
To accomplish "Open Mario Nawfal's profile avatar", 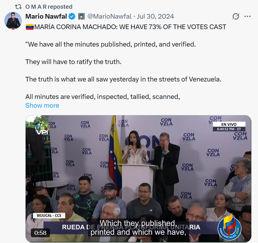I will (x=13, y=21).
